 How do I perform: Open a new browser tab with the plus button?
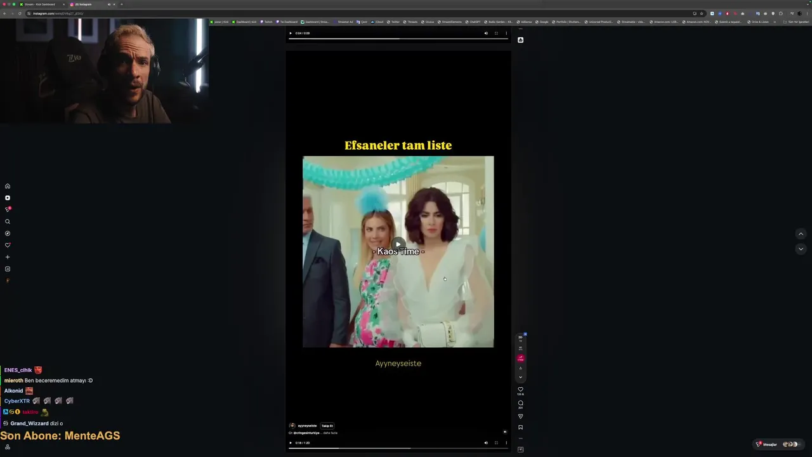click(x=122, y=4)
